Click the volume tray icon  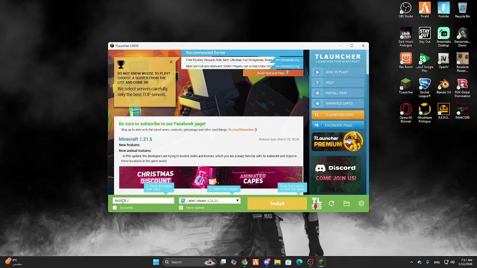(452, 262)
